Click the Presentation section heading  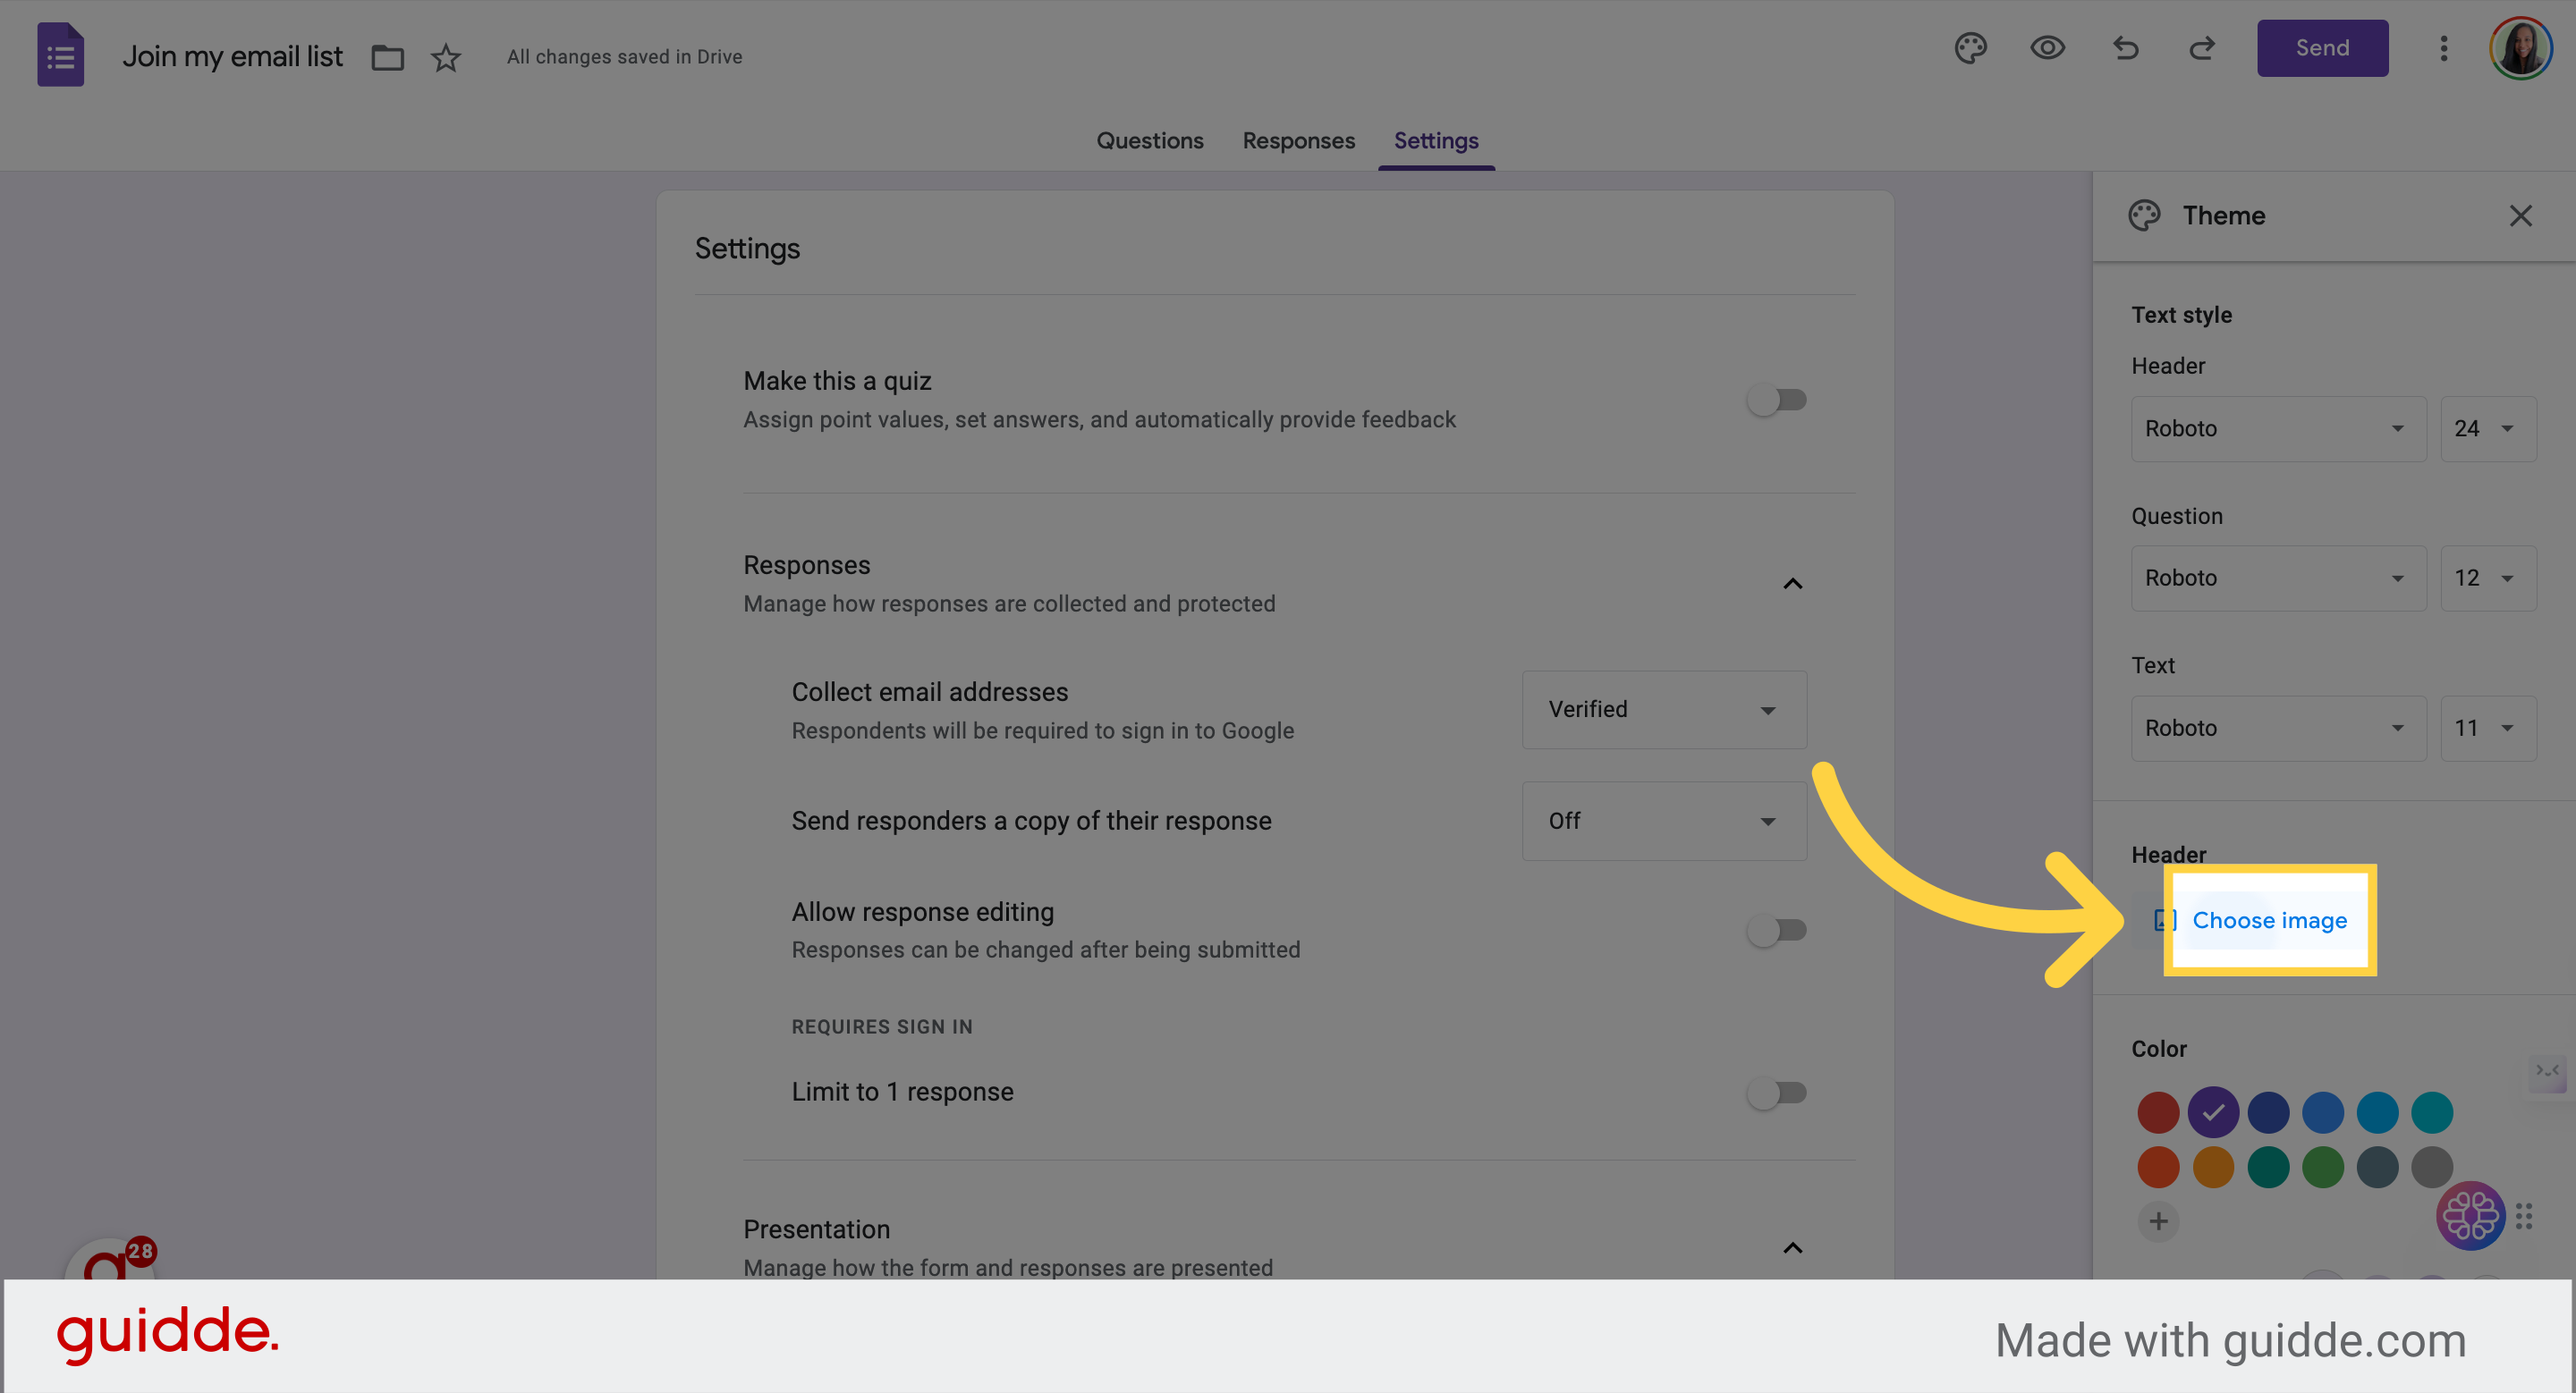coord(816,1230)
